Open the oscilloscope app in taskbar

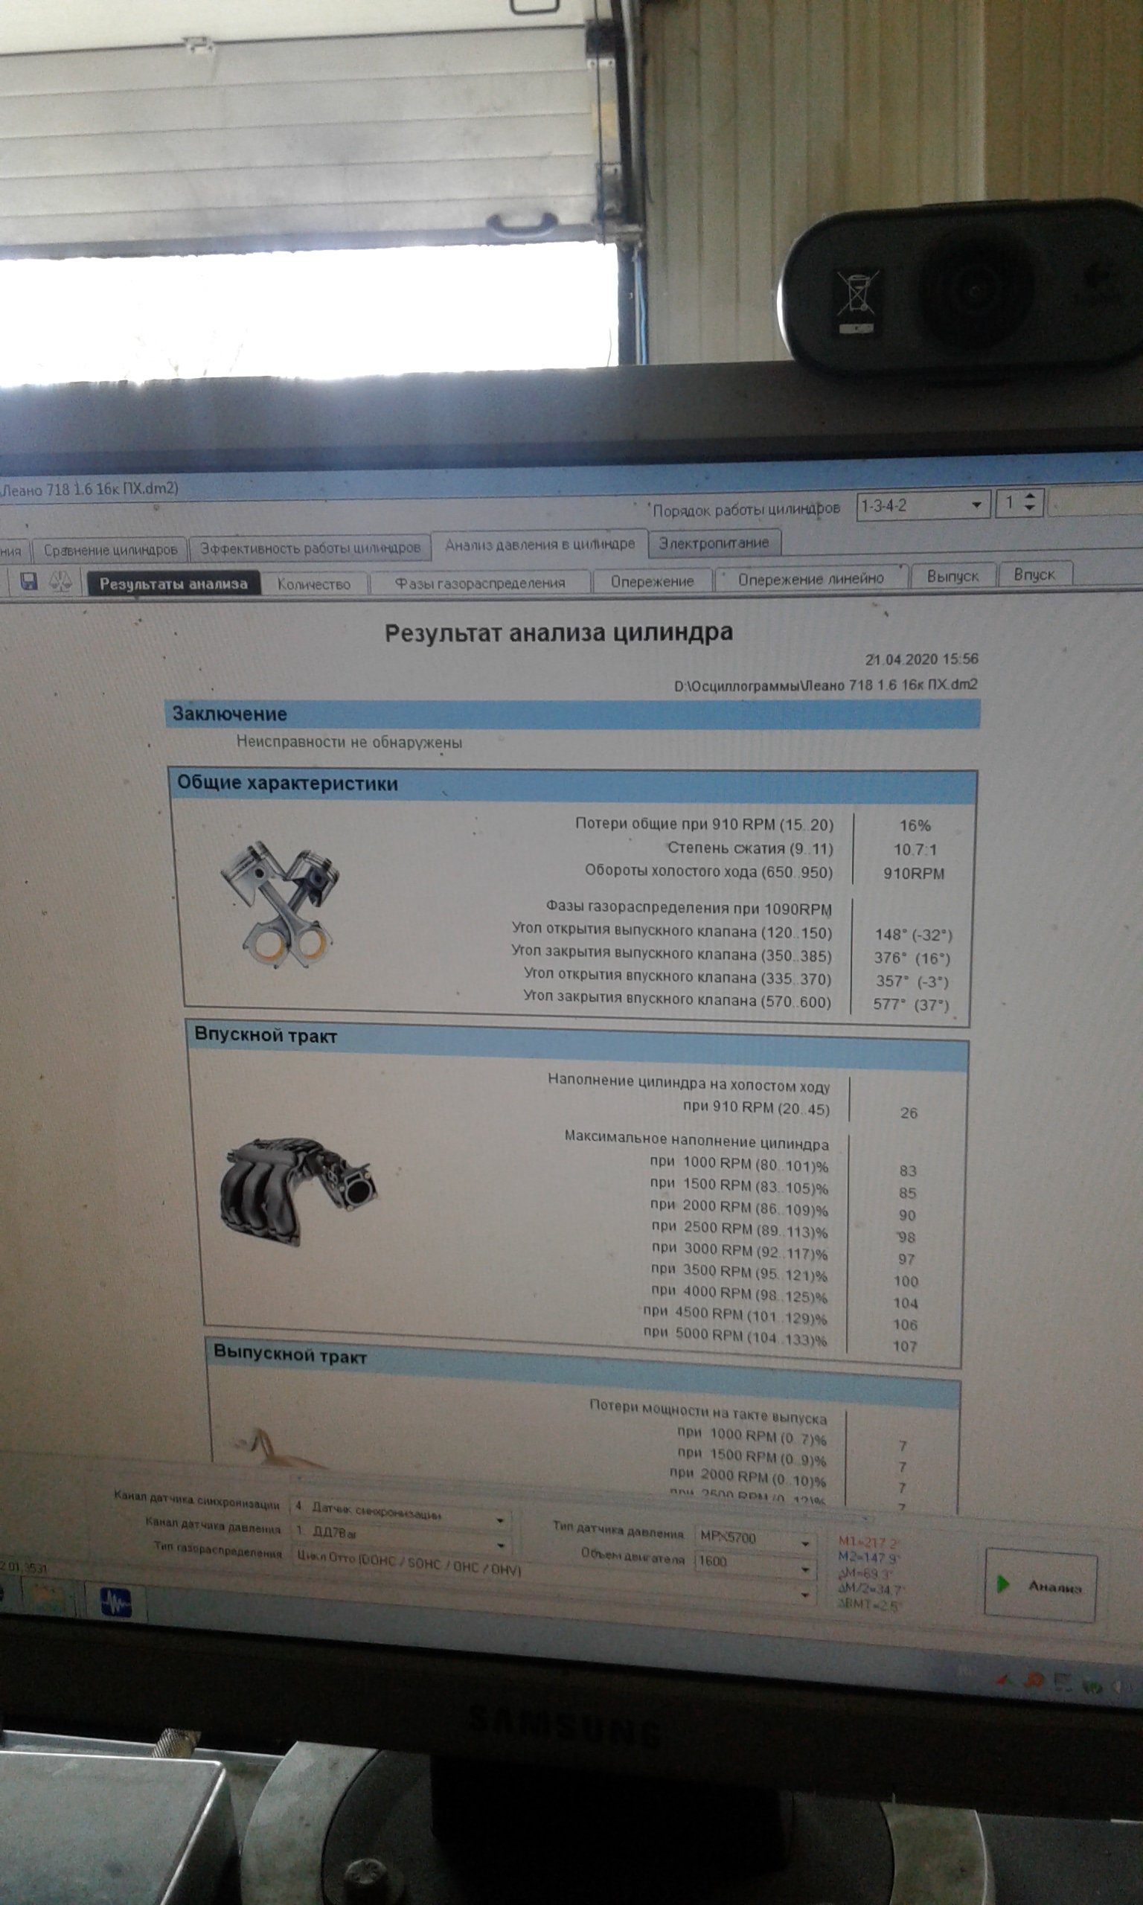point(115,1602)
